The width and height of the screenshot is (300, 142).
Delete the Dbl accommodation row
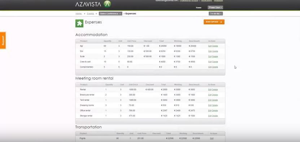(215, 51)
